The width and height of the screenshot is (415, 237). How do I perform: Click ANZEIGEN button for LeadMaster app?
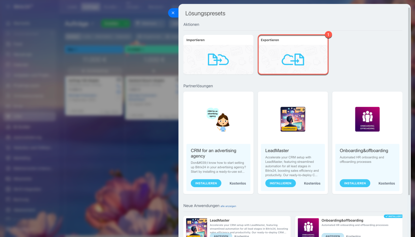(x=220, y=235)
